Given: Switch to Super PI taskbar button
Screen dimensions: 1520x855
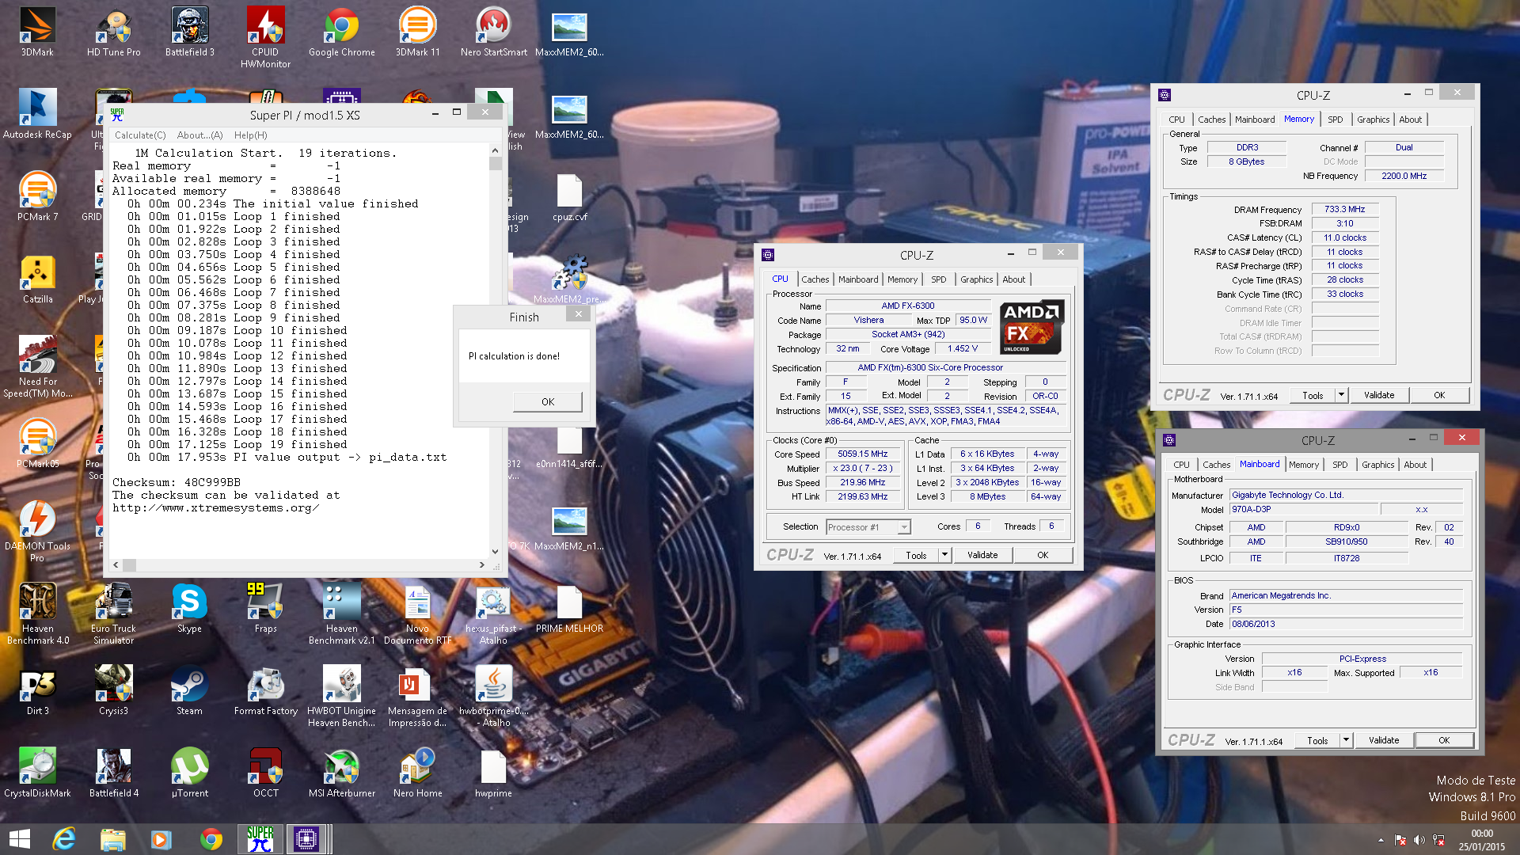Looking at the screenshot, I should pyautogui.click(x=260, y=839).
